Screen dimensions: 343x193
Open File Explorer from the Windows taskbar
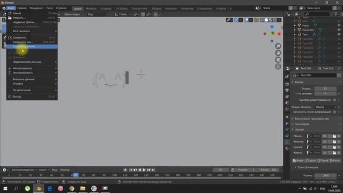pos(83,188)
